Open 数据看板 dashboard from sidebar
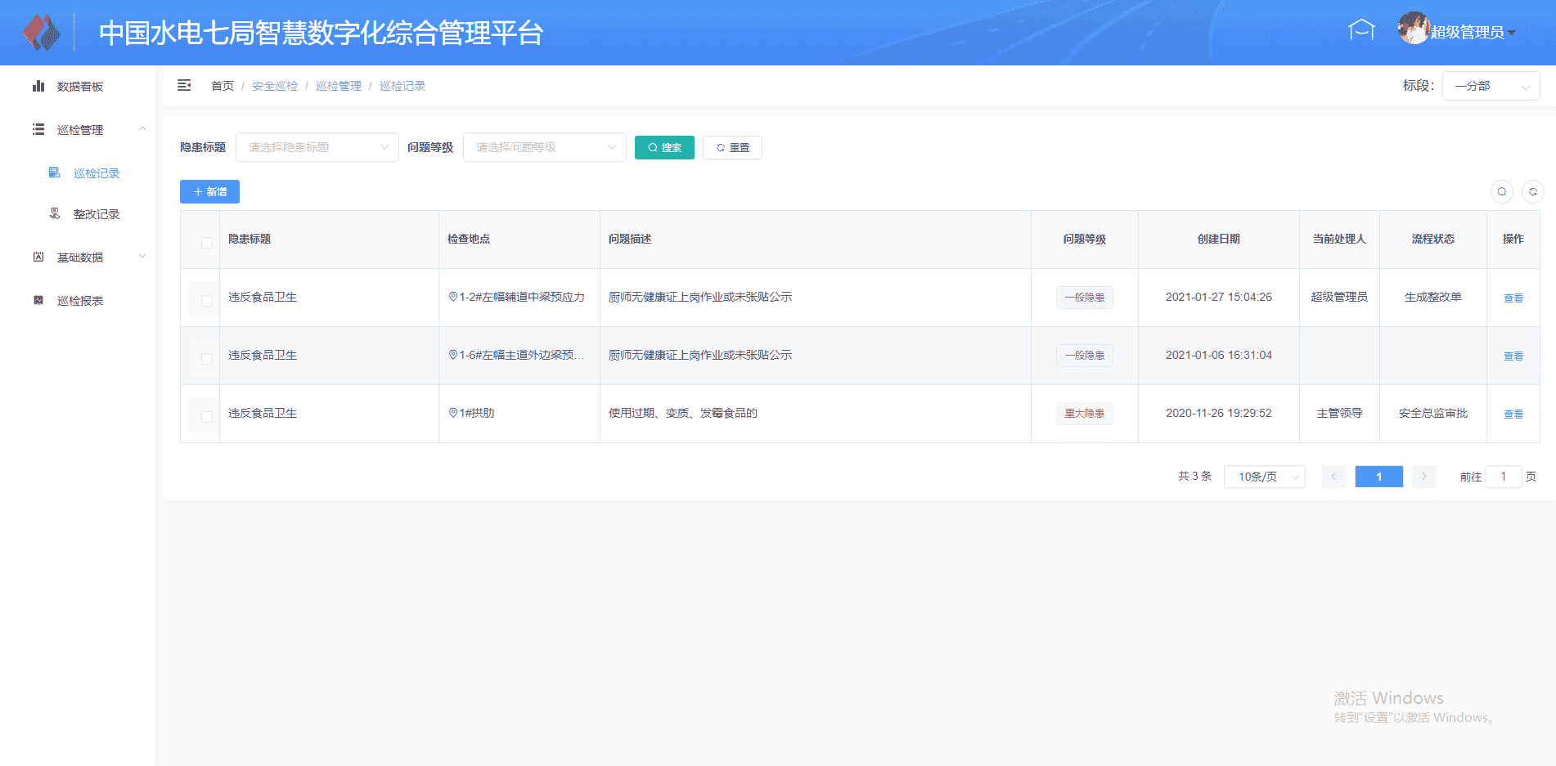The width and height of the screenshot is (1556, 766). (79, 87)
